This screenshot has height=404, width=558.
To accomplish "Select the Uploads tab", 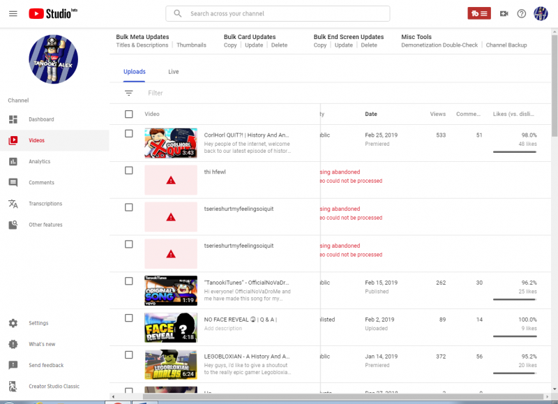I will click(135, 72).
